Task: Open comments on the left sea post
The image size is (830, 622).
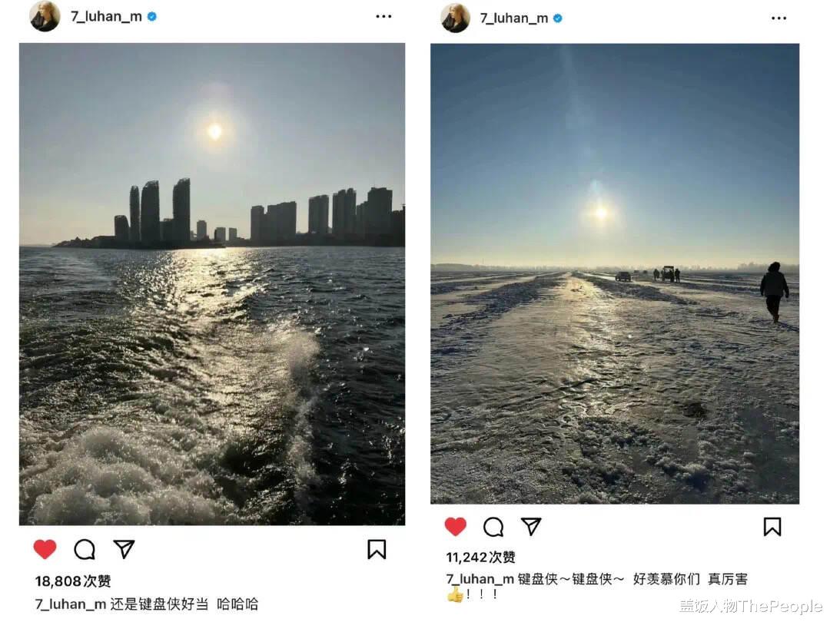Action: pos(85,550)
